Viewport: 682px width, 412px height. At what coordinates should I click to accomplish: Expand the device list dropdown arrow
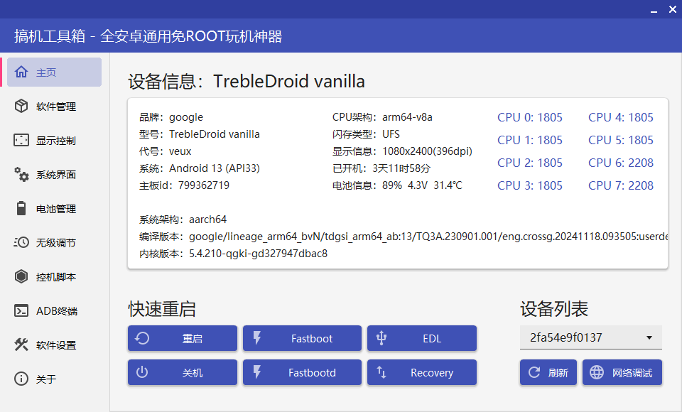coord(649,338)
